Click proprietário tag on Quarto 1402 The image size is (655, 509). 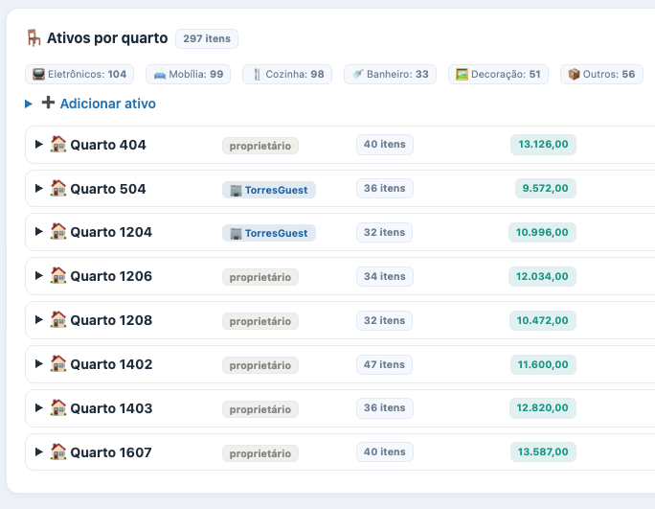tap(260, 365)
